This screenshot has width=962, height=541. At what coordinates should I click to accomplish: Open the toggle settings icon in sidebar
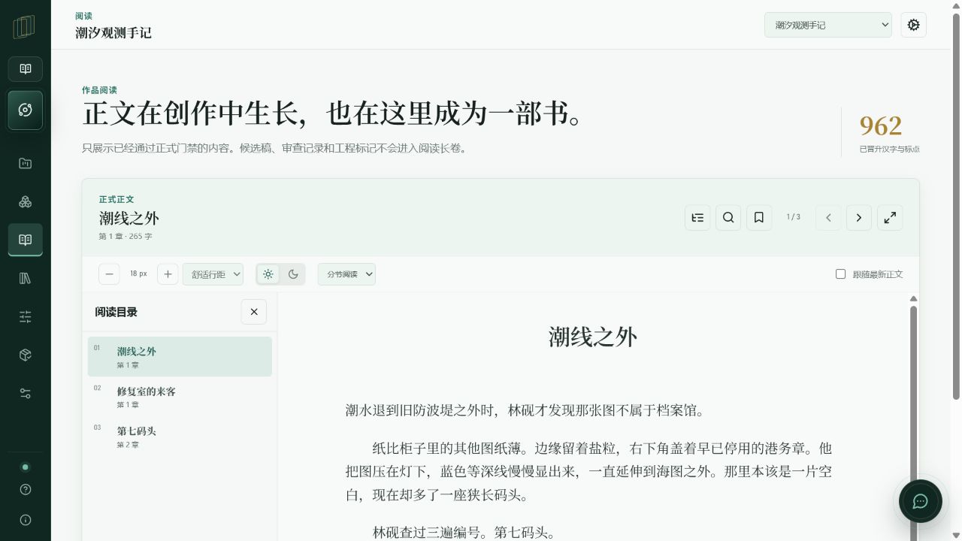26,393
